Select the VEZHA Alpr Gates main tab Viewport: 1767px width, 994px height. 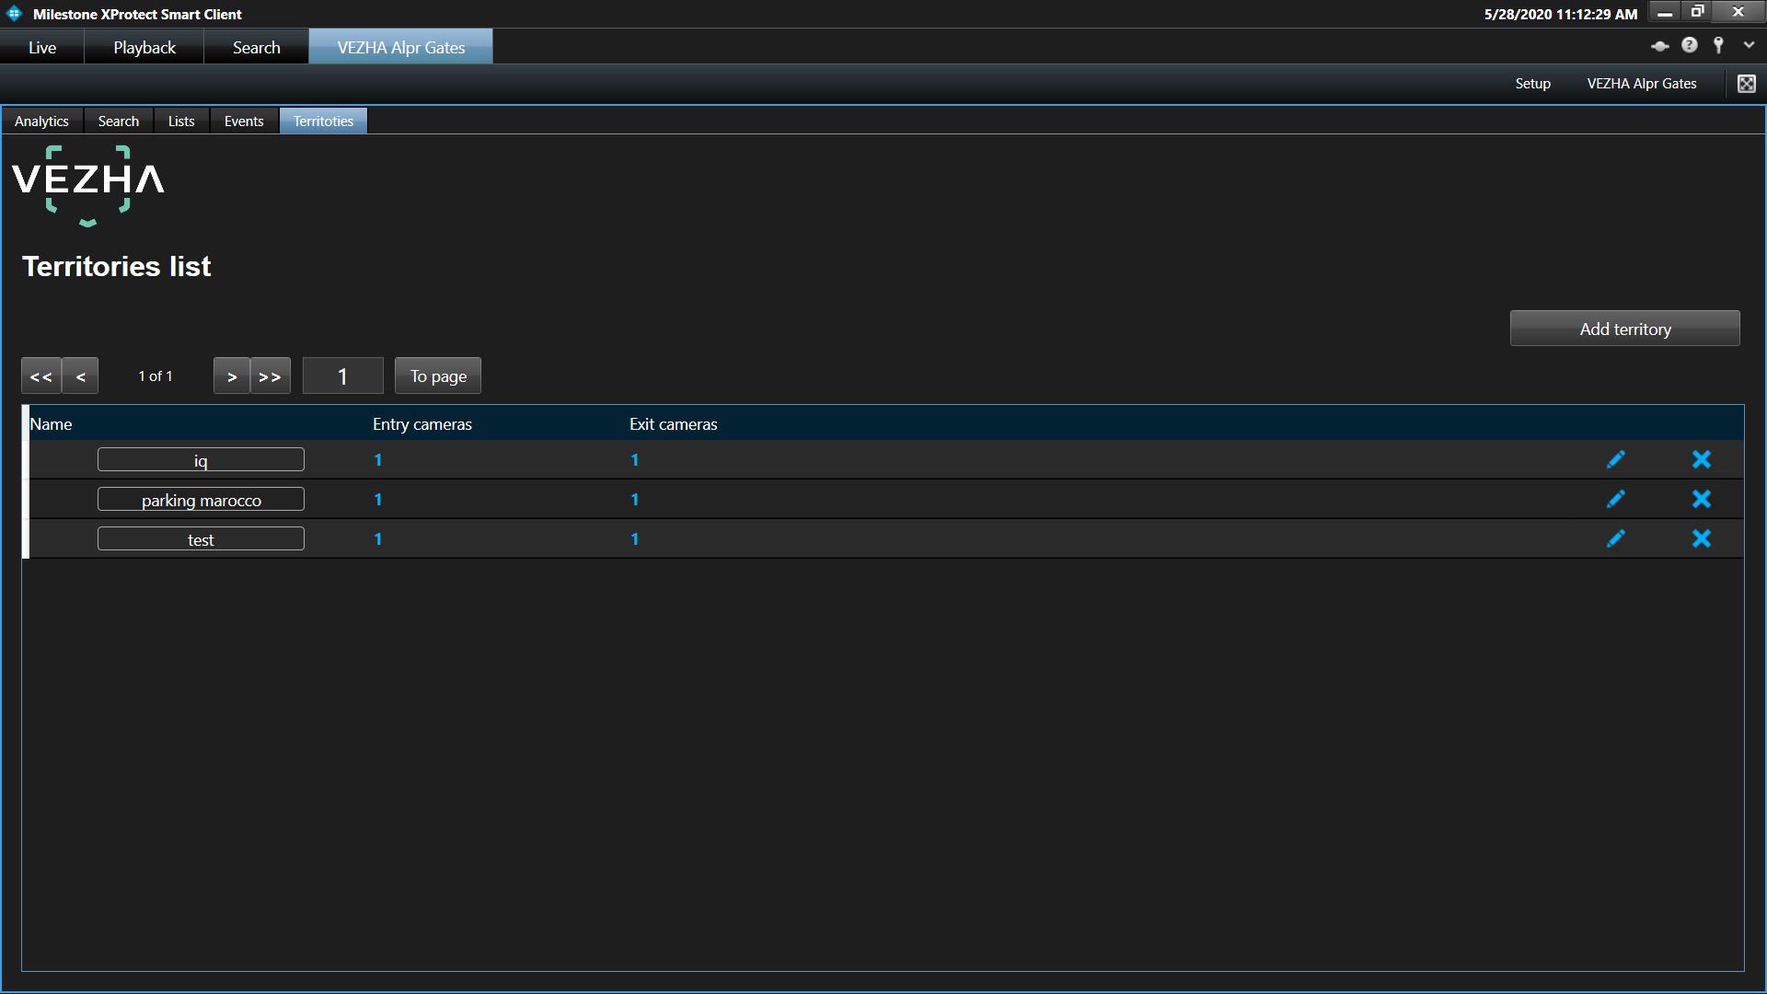coord(401,47)
